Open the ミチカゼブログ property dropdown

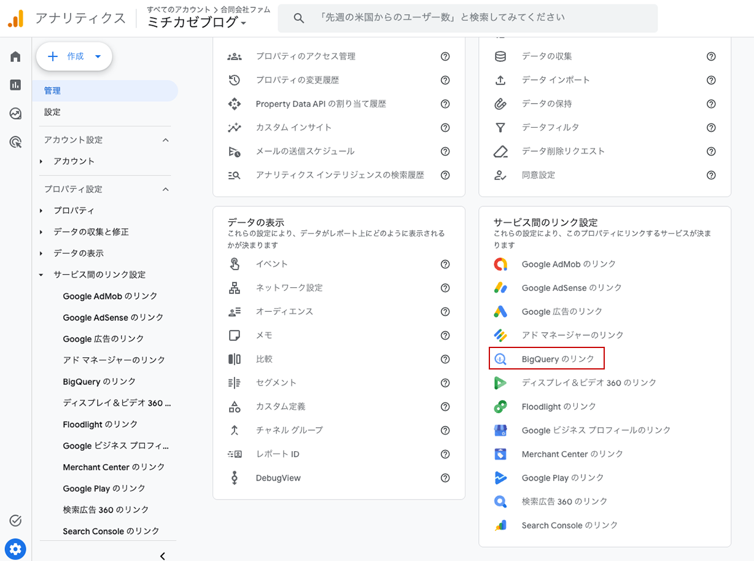pos(197,23)
